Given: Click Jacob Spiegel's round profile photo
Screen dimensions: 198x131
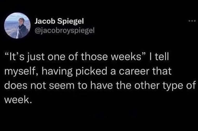Looking at the screenshot, I should pos(17,25).
